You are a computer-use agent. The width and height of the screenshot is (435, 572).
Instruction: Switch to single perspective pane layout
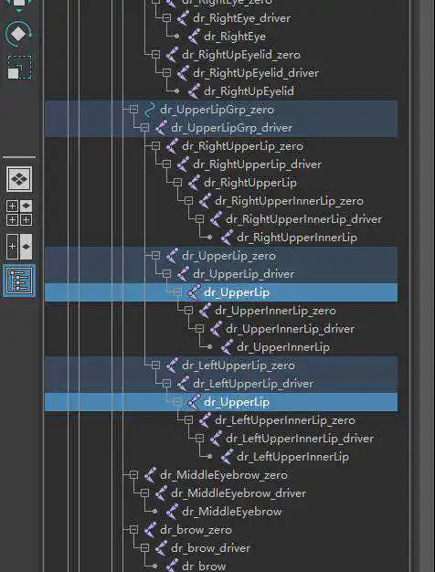click(19, 179)
